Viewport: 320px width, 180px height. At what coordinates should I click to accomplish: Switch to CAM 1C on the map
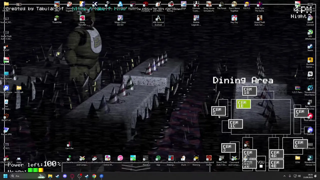235,124
